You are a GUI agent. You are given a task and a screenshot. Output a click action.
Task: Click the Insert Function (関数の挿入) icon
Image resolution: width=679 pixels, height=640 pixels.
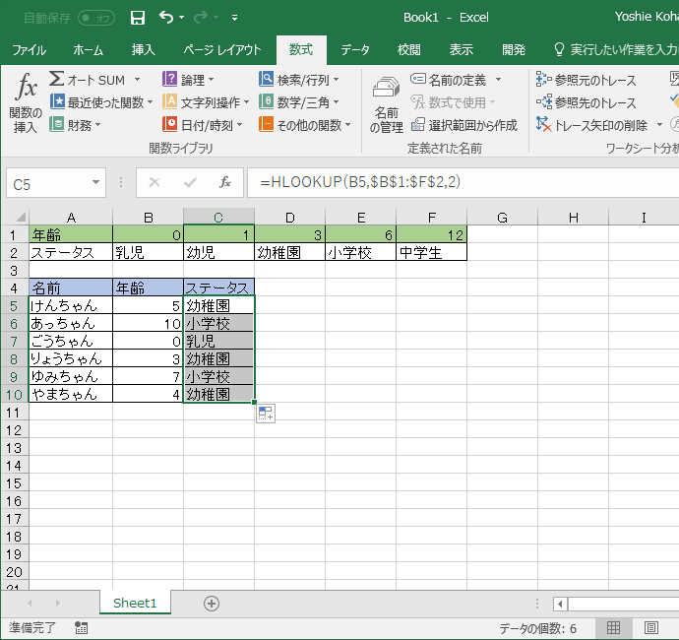click(26, 102)
